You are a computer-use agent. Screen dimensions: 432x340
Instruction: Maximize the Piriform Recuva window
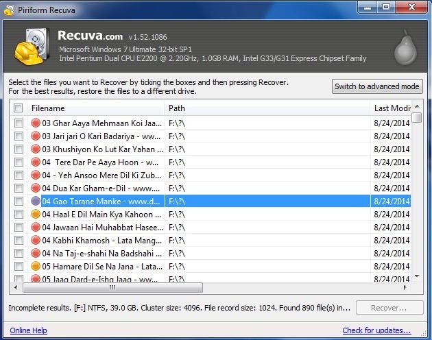tap(386, 8)
